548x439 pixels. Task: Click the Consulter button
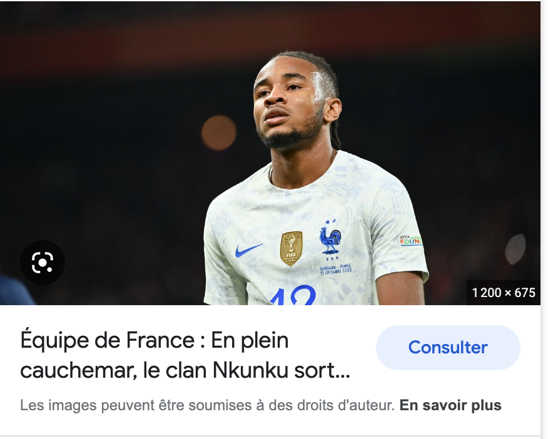[448, 348]
